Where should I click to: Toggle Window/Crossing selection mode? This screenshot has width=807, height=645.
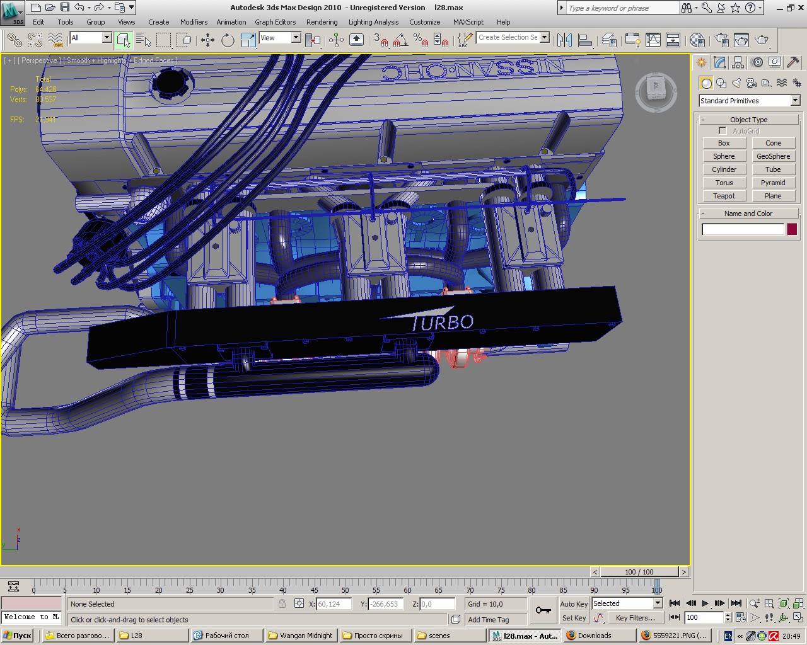point(184,40)
